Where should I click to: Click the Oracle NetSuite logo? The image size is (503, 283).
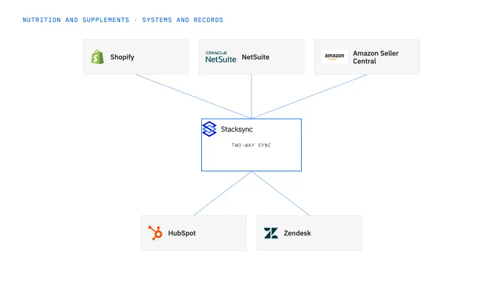point(221,57)
